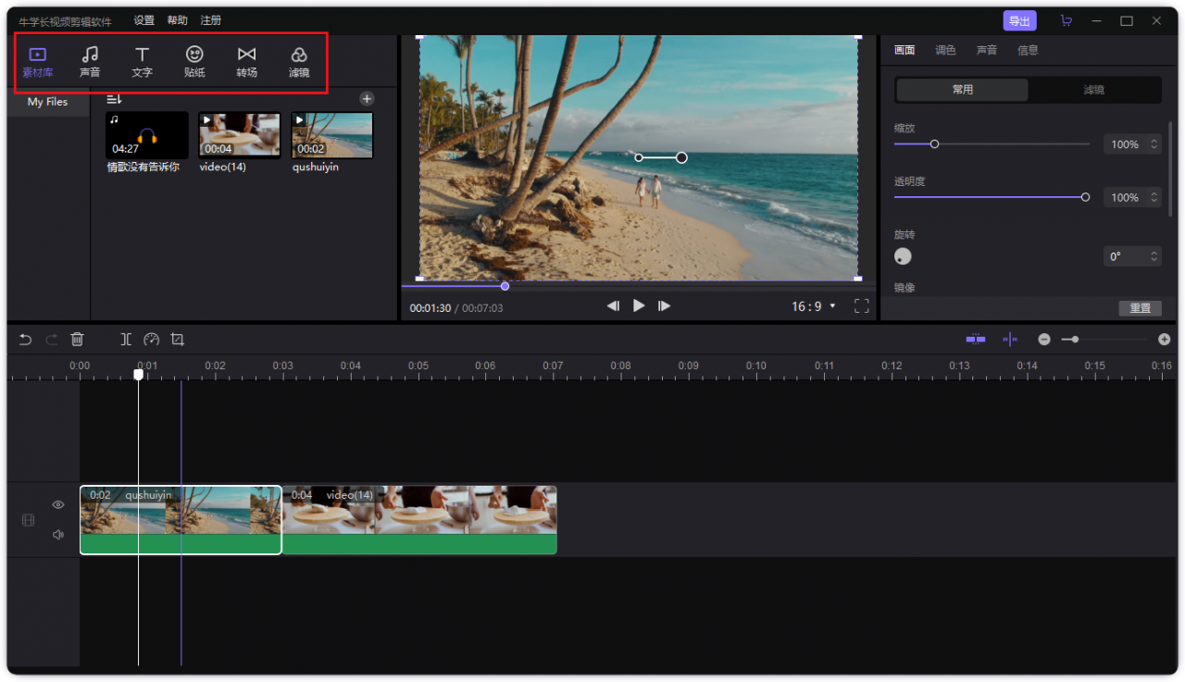Screen dimensions: 1185x682
Task: Click the 重置 reset button
Action: click(1140, 308)
